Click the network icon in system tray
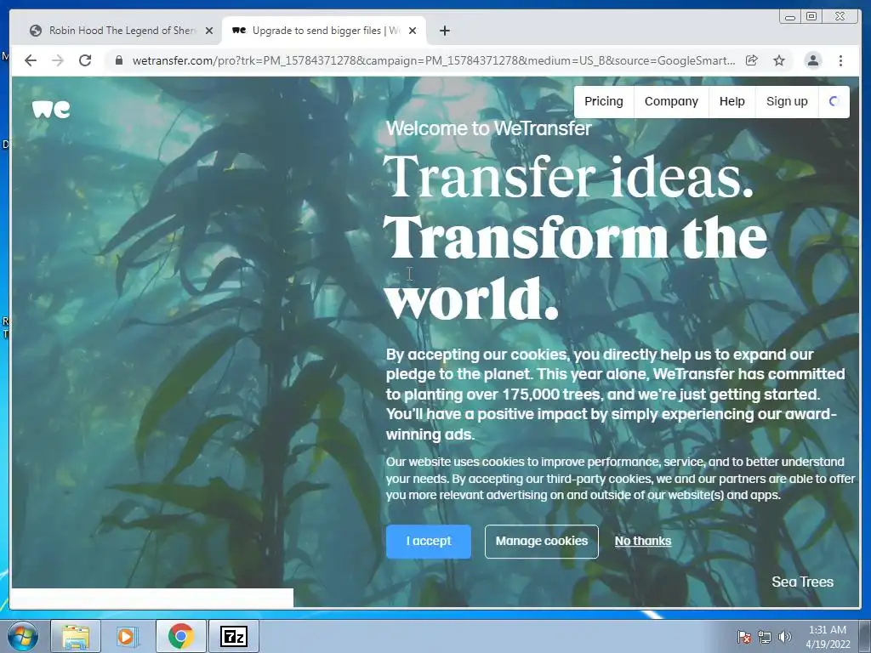Viewport: 871px width, 653px height. tap(765, 637)
